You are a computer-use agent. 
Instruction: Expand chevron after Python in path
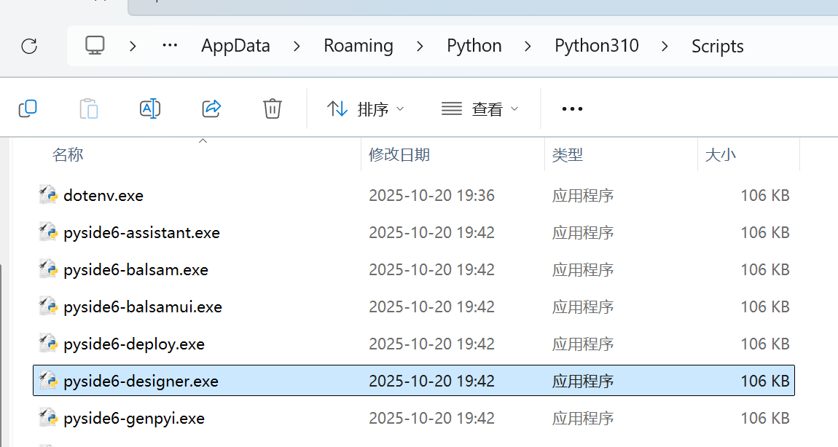coord(528,47)
